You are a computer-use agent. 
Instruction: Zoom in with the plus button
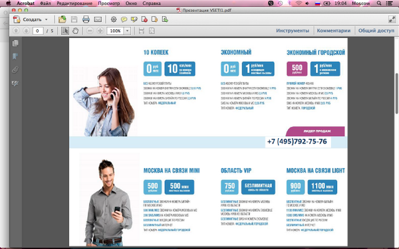(x=100, y=31)
